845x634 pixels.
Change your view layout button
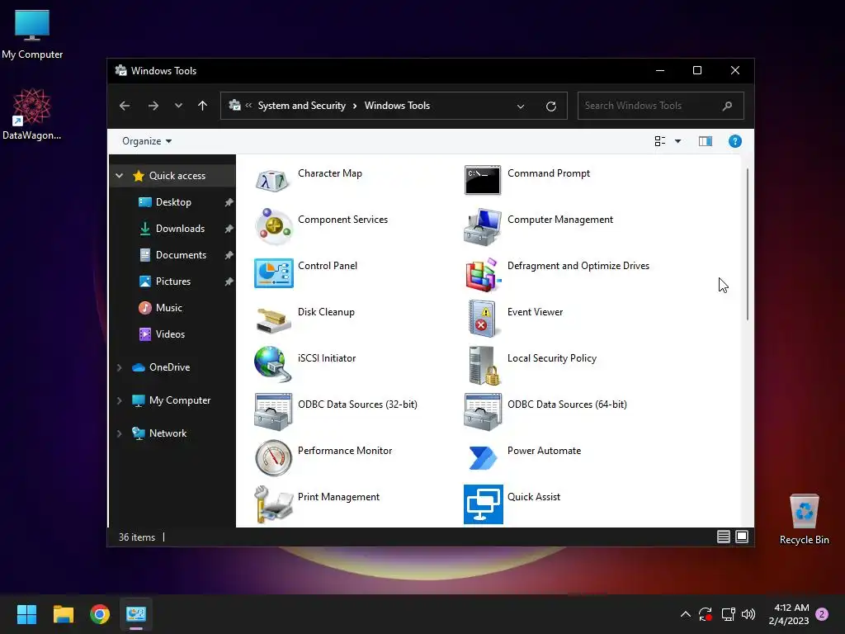pyautogui.click(x=659, y=141)
